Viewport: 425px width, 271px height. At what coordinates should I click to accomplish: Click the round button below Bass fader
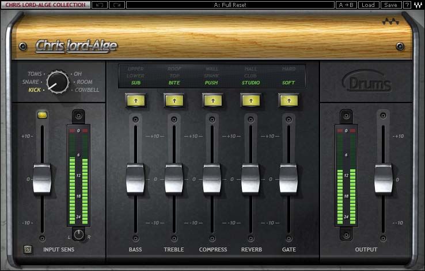pos(136,238)
